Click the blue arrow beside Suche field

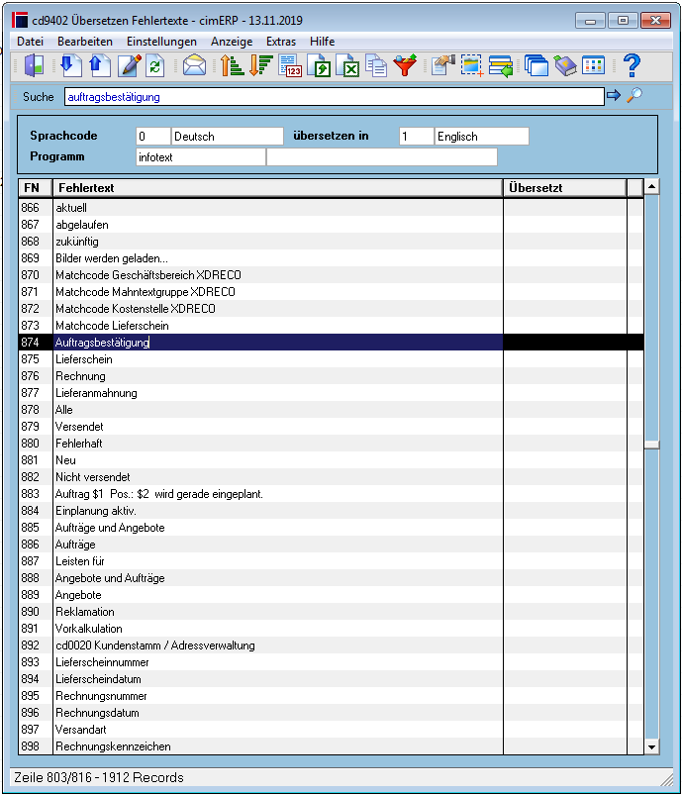point(614,95)
